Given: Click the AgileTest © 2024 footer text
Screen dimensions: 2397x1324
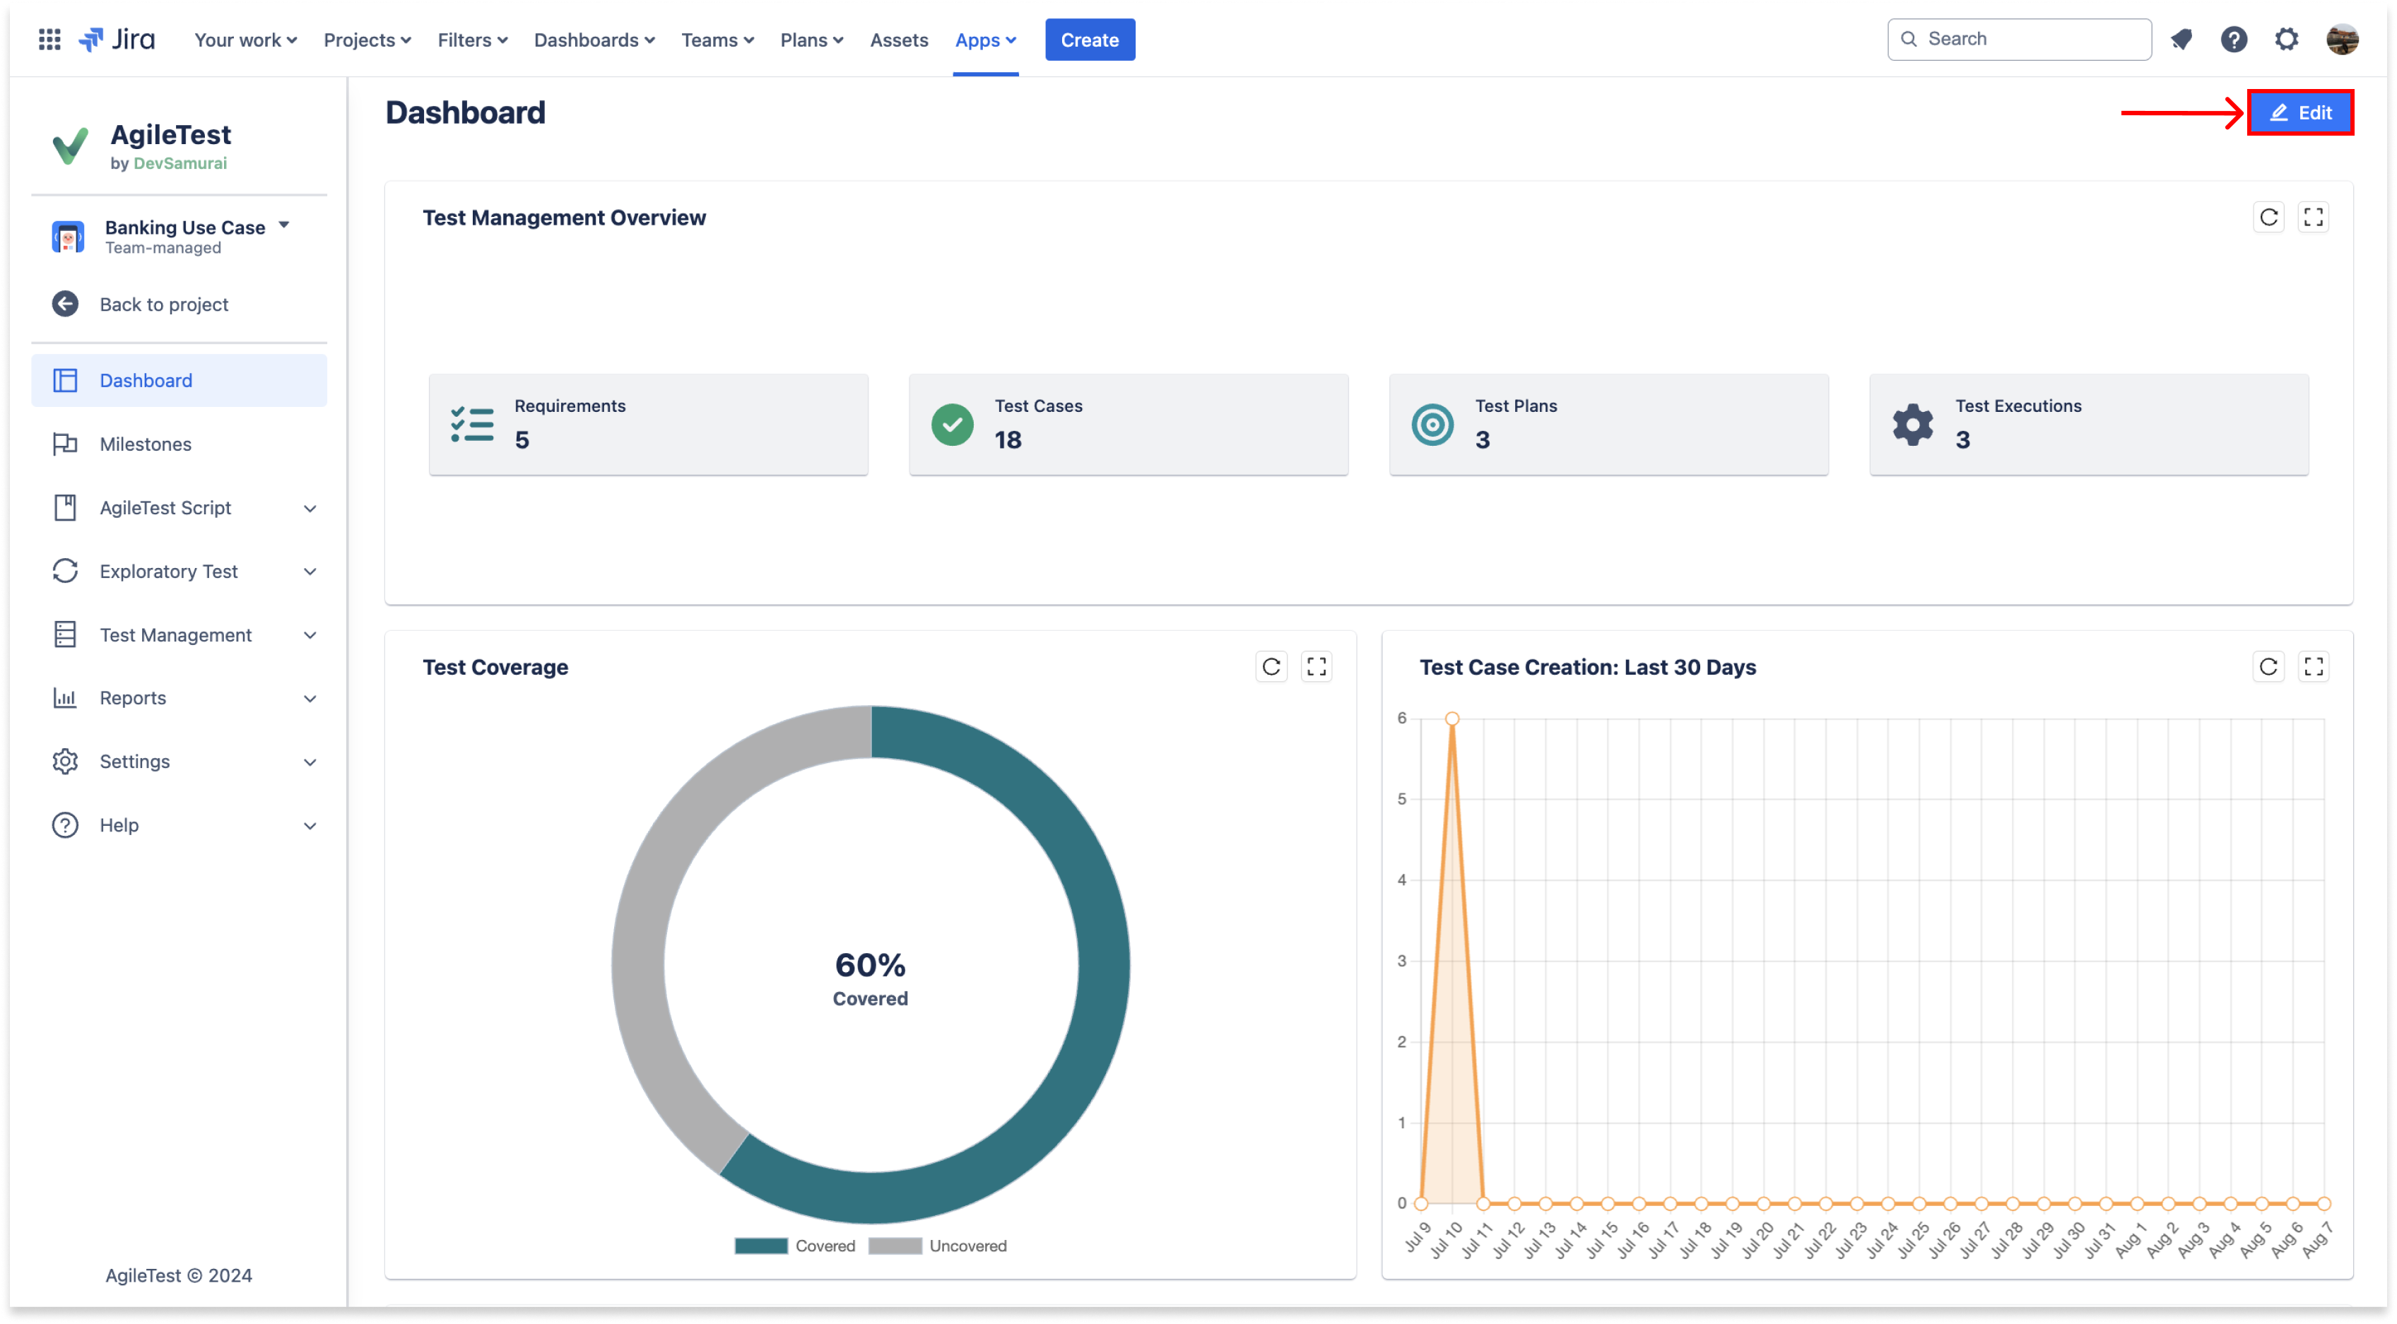Looking at the screenshot, I should 179,1275.
